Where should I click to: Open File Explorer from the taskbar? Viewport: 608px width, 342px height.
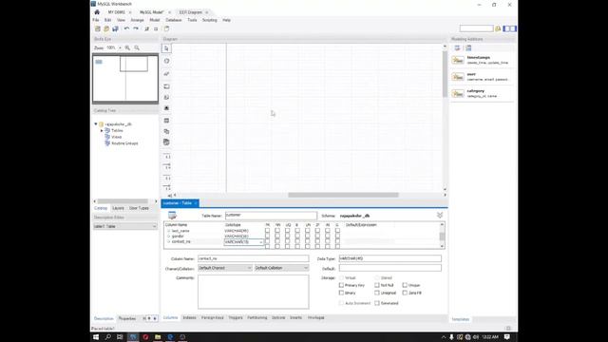pyautogui.click(x=158, y=337)
